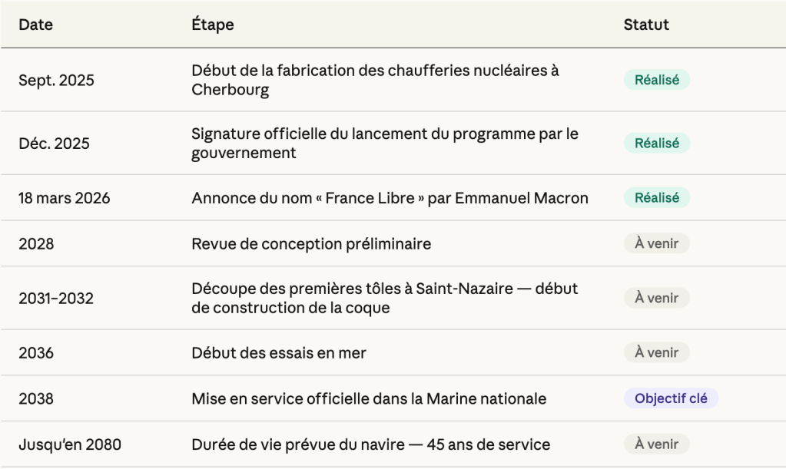Image resolution: width=786 pixels, height=469 pixels.
Task: Click the "Mise en service officielle" step text
Action: [x=369, y=399]
